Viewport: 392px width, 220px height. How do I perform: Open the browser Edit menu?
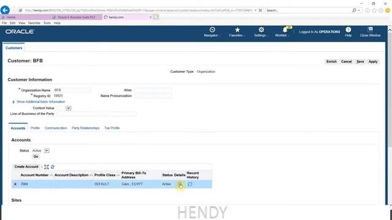[x=12, y=23]
